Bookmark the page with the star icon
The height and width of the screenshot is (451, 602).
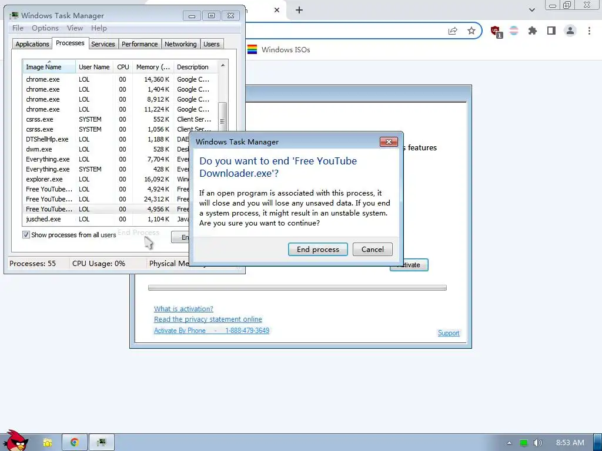coord(471,31)
